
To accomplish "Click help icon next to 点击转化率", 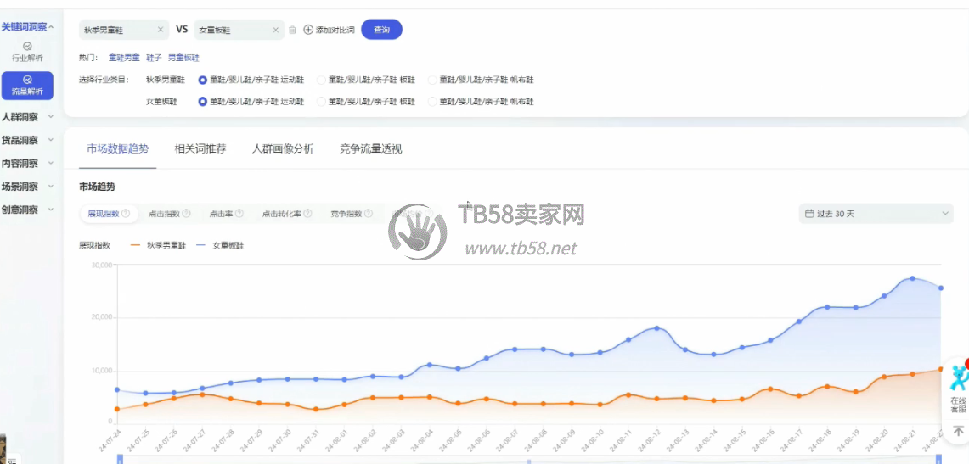I will (307, 214).
